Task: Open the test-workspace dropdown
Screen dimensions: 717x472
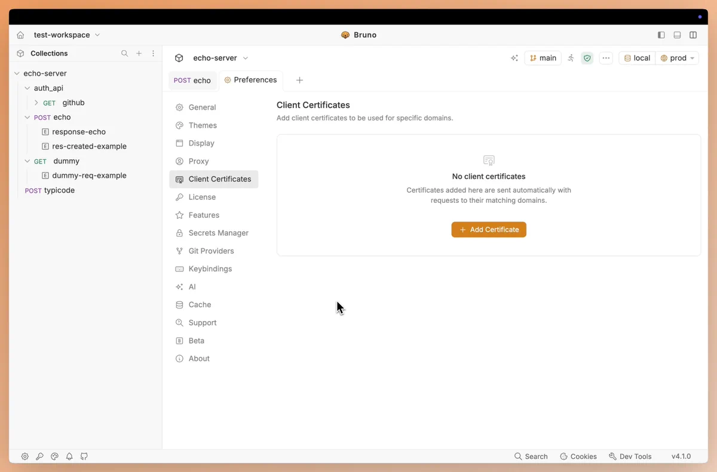Action: click(x=66, y=35)
